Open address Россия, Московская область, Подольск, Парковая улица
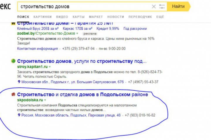 (71, 115)
